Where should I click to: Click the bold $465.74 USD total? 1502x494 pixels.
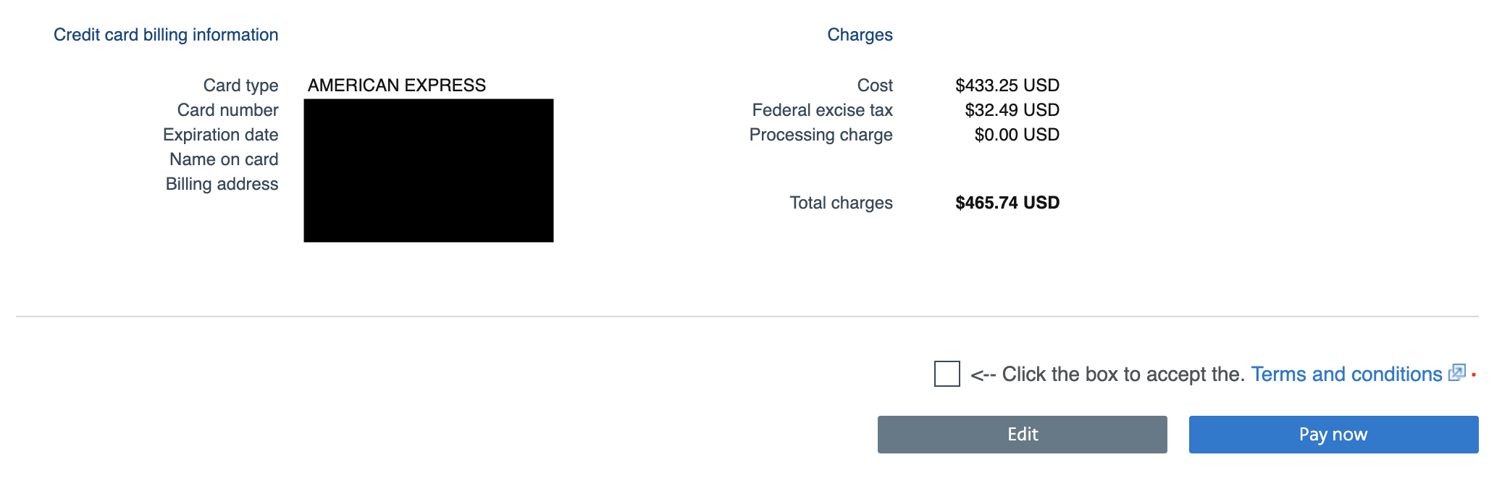1007,203
